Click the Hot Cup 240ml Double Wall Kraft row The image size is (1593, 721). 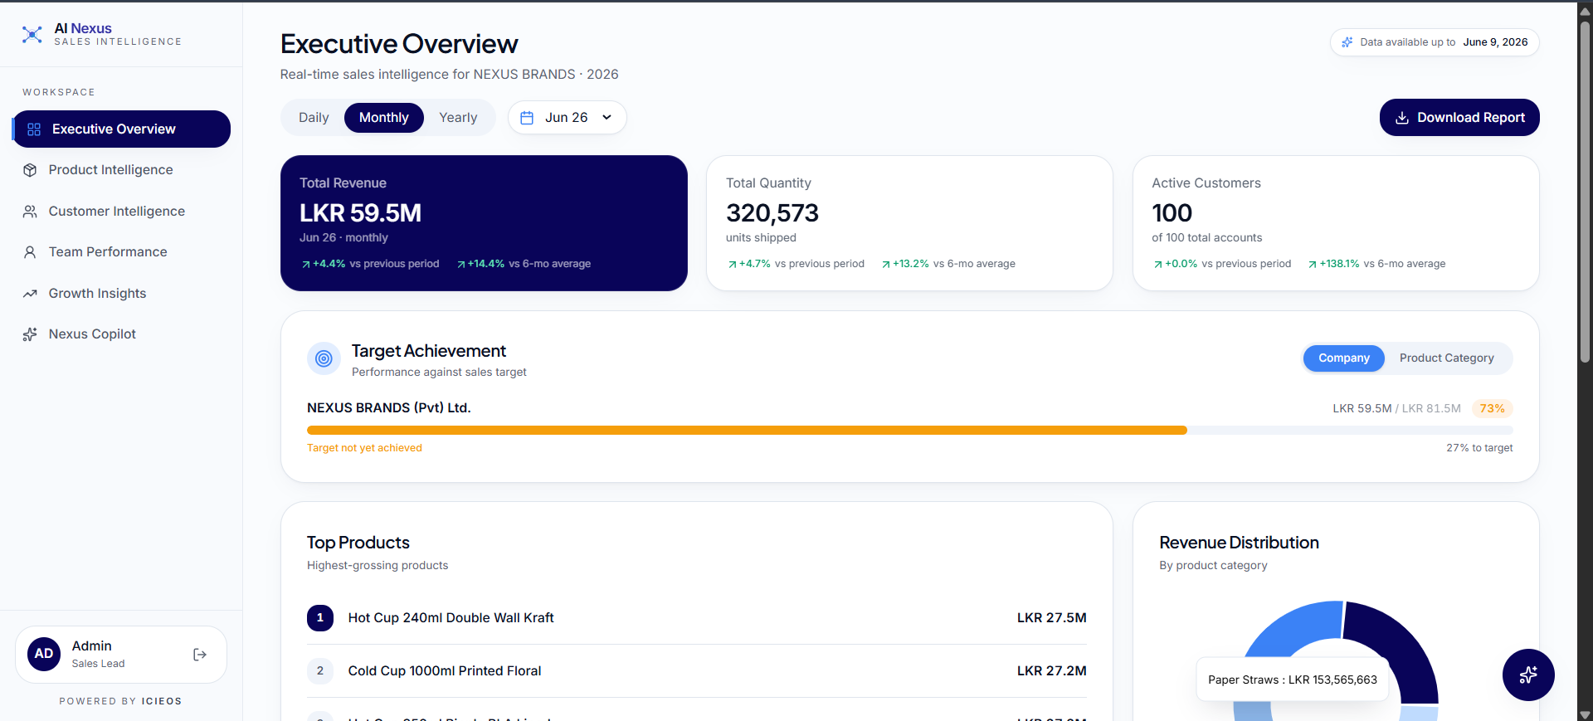697,618
